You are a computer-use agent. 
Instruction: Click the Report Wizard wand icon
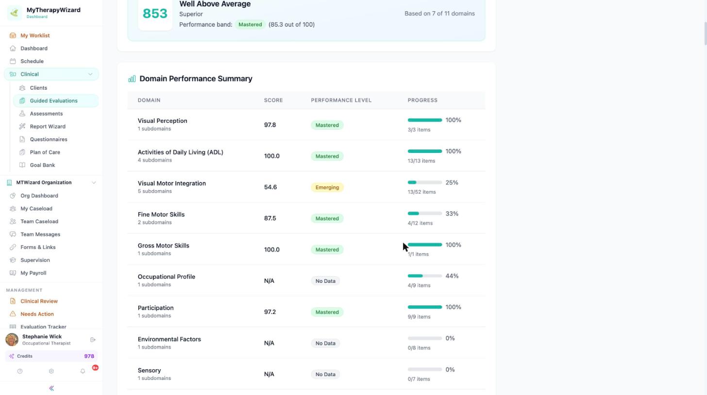pyautogui.click(x=22, y=127)
